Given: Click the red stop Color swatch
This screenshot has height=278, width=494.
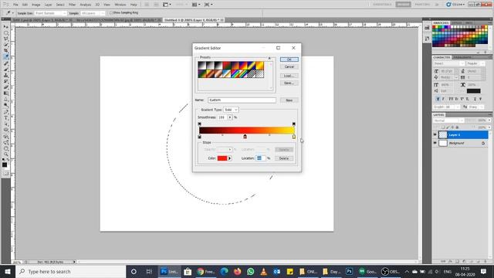Looking at the screenshot, I should pyautogui.click(x=222, y=158).
